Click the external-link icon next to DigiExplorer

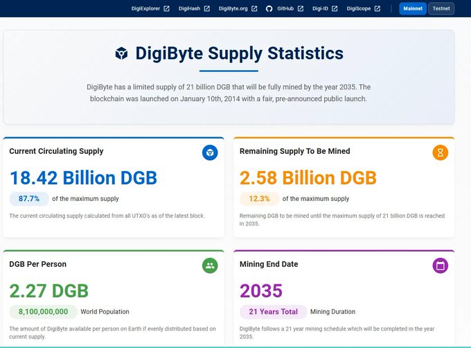[166, 9]
